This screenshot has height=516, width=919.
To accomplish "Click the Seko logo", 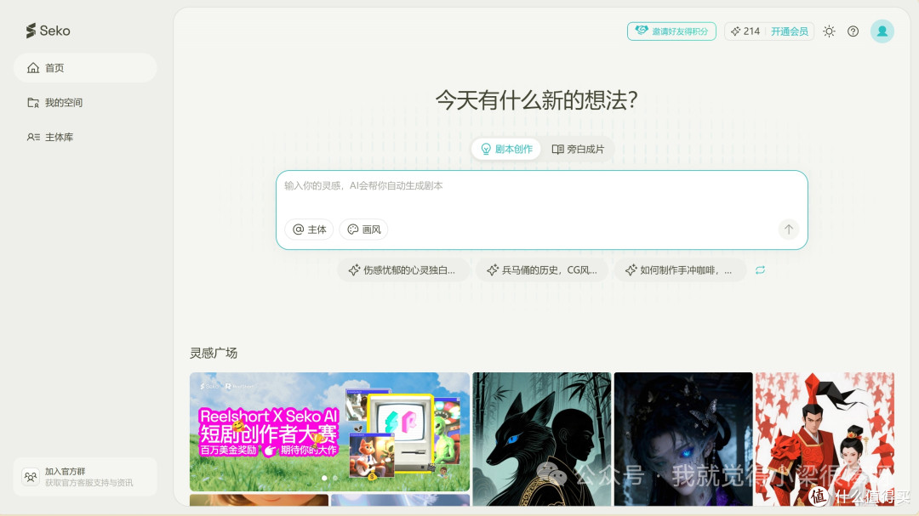I will (48, 31).
